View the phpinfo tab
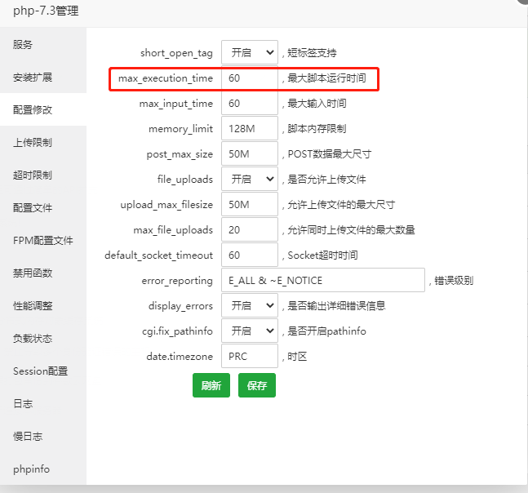 point(32,469)
